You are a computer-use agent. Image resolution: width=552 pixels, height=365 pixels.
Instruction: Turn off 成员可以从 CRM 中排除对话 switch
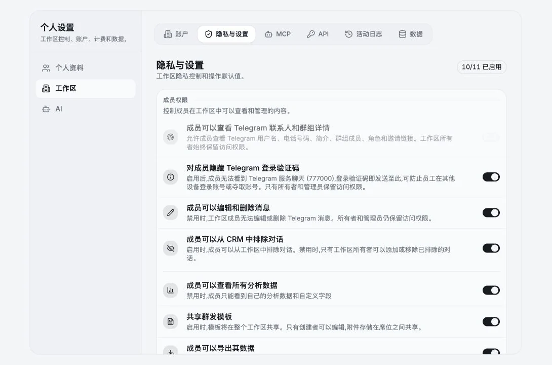491,248
